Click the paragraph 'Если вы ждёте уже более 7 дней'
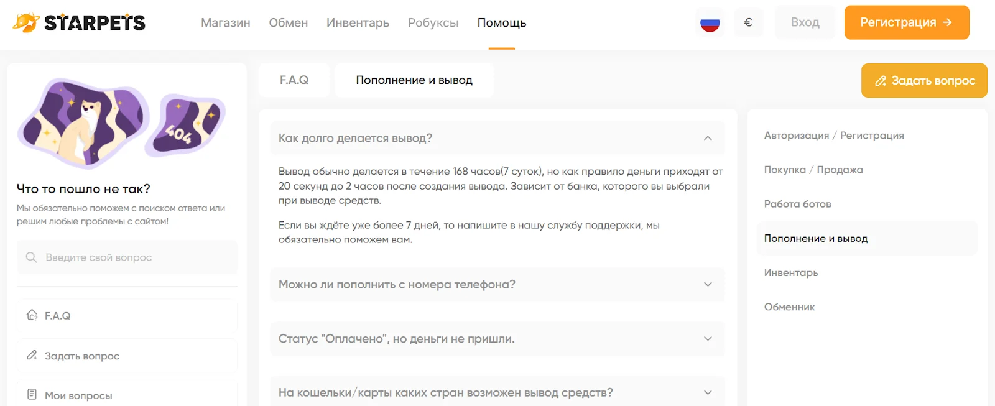This screenshot has width=995, height=406. [x=469, y=233]
